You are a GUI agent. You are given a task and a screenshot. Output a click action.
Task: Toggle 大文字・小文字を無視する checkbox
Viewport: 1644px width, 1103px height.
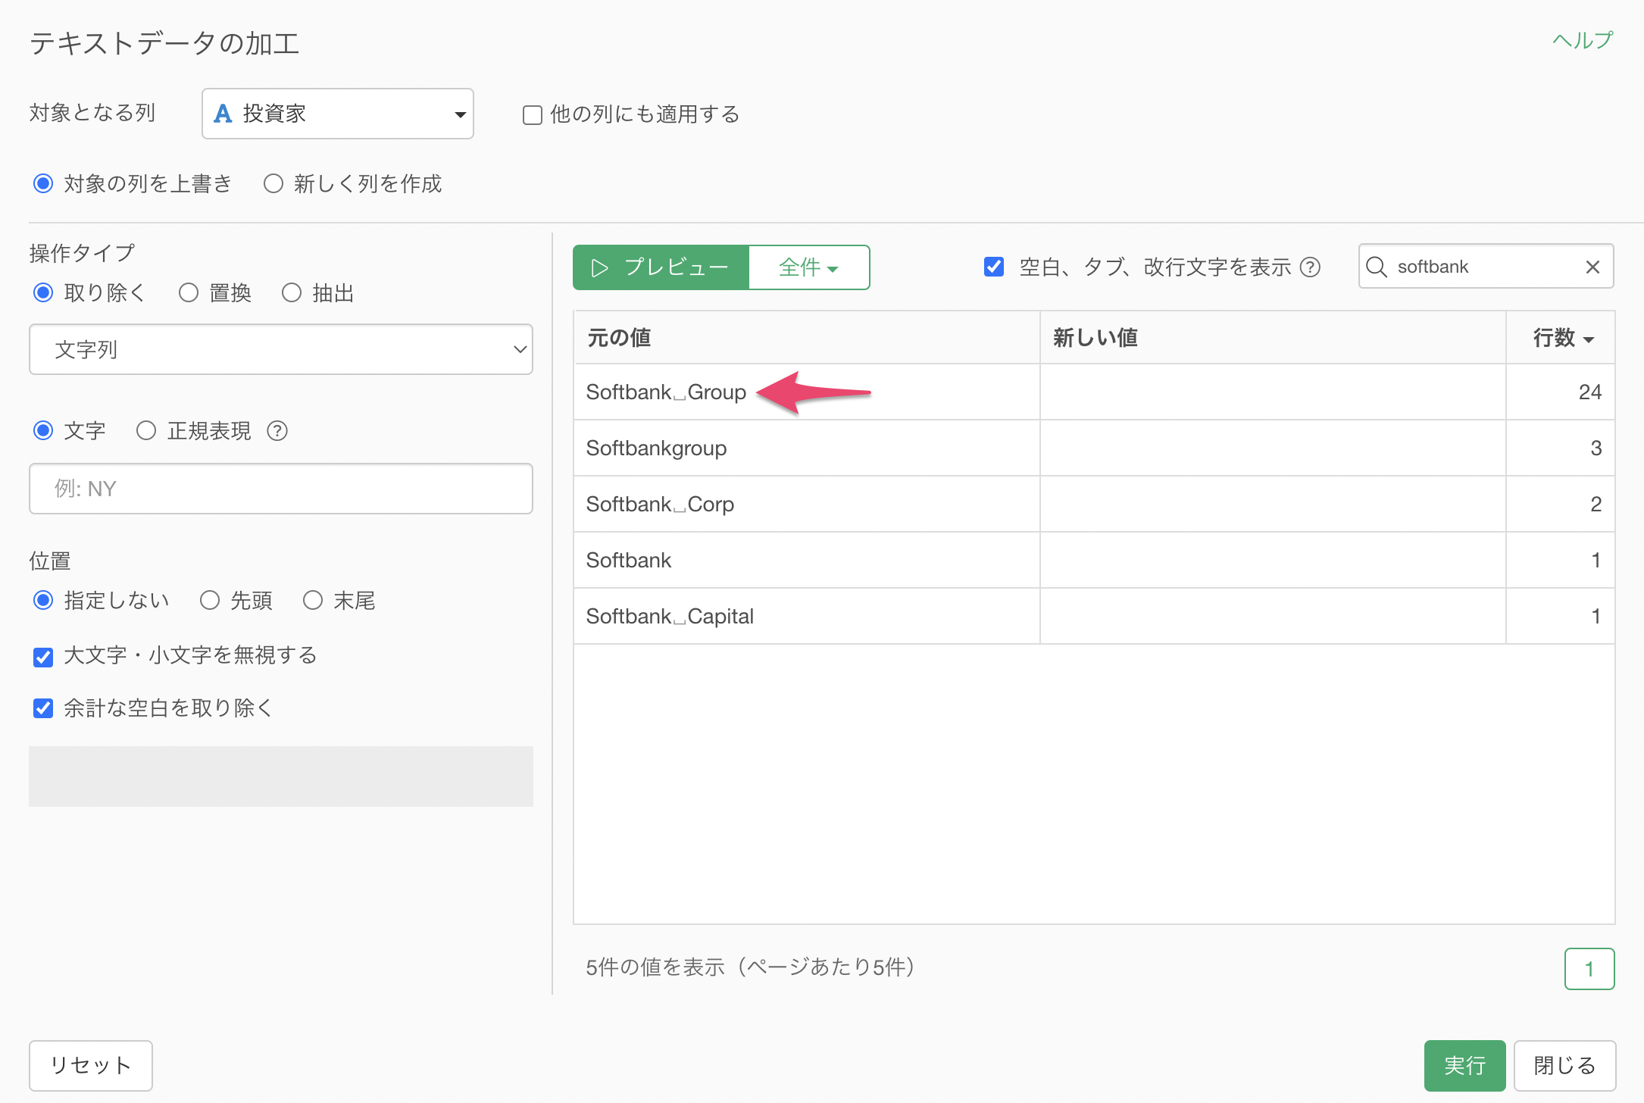point(43,656)
